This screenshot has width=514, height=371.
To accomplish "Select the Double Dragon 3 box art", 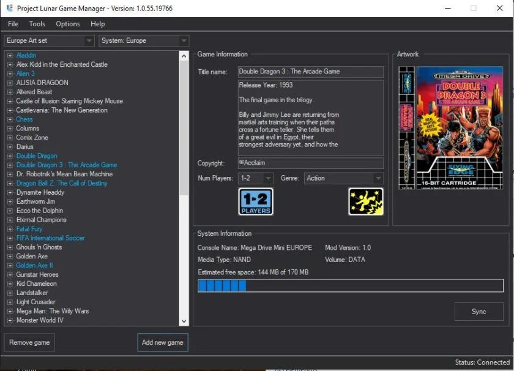I will pyautogui.click(x=450, y=128).
